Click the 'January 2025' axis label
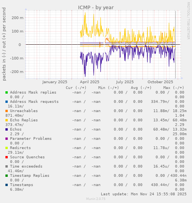Viewport: 192px width, 203px height. pos(54,82)
